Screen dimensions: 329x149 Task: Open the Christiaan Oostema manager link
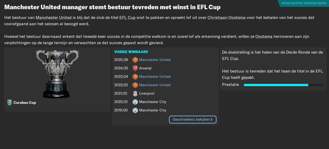227,18
